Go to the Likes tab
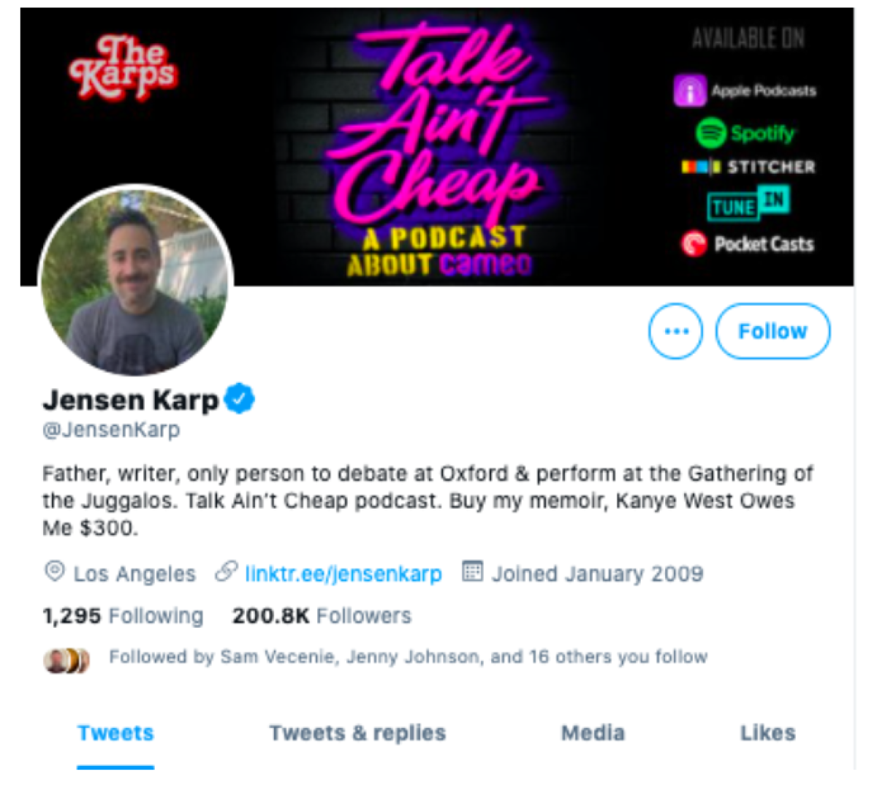 pos(767,733)
